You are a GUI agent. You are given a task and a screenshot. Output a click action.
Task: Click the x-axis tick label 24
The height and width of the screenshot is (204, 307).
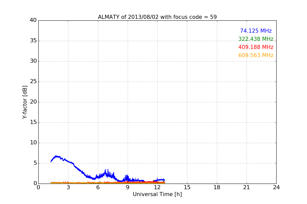pyautogui.click(x=276, y=187)
